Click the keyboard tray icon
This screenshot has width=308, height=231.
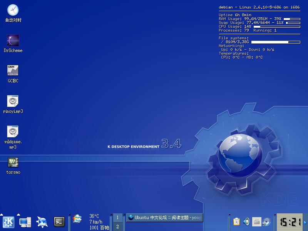tap(256, 222)
